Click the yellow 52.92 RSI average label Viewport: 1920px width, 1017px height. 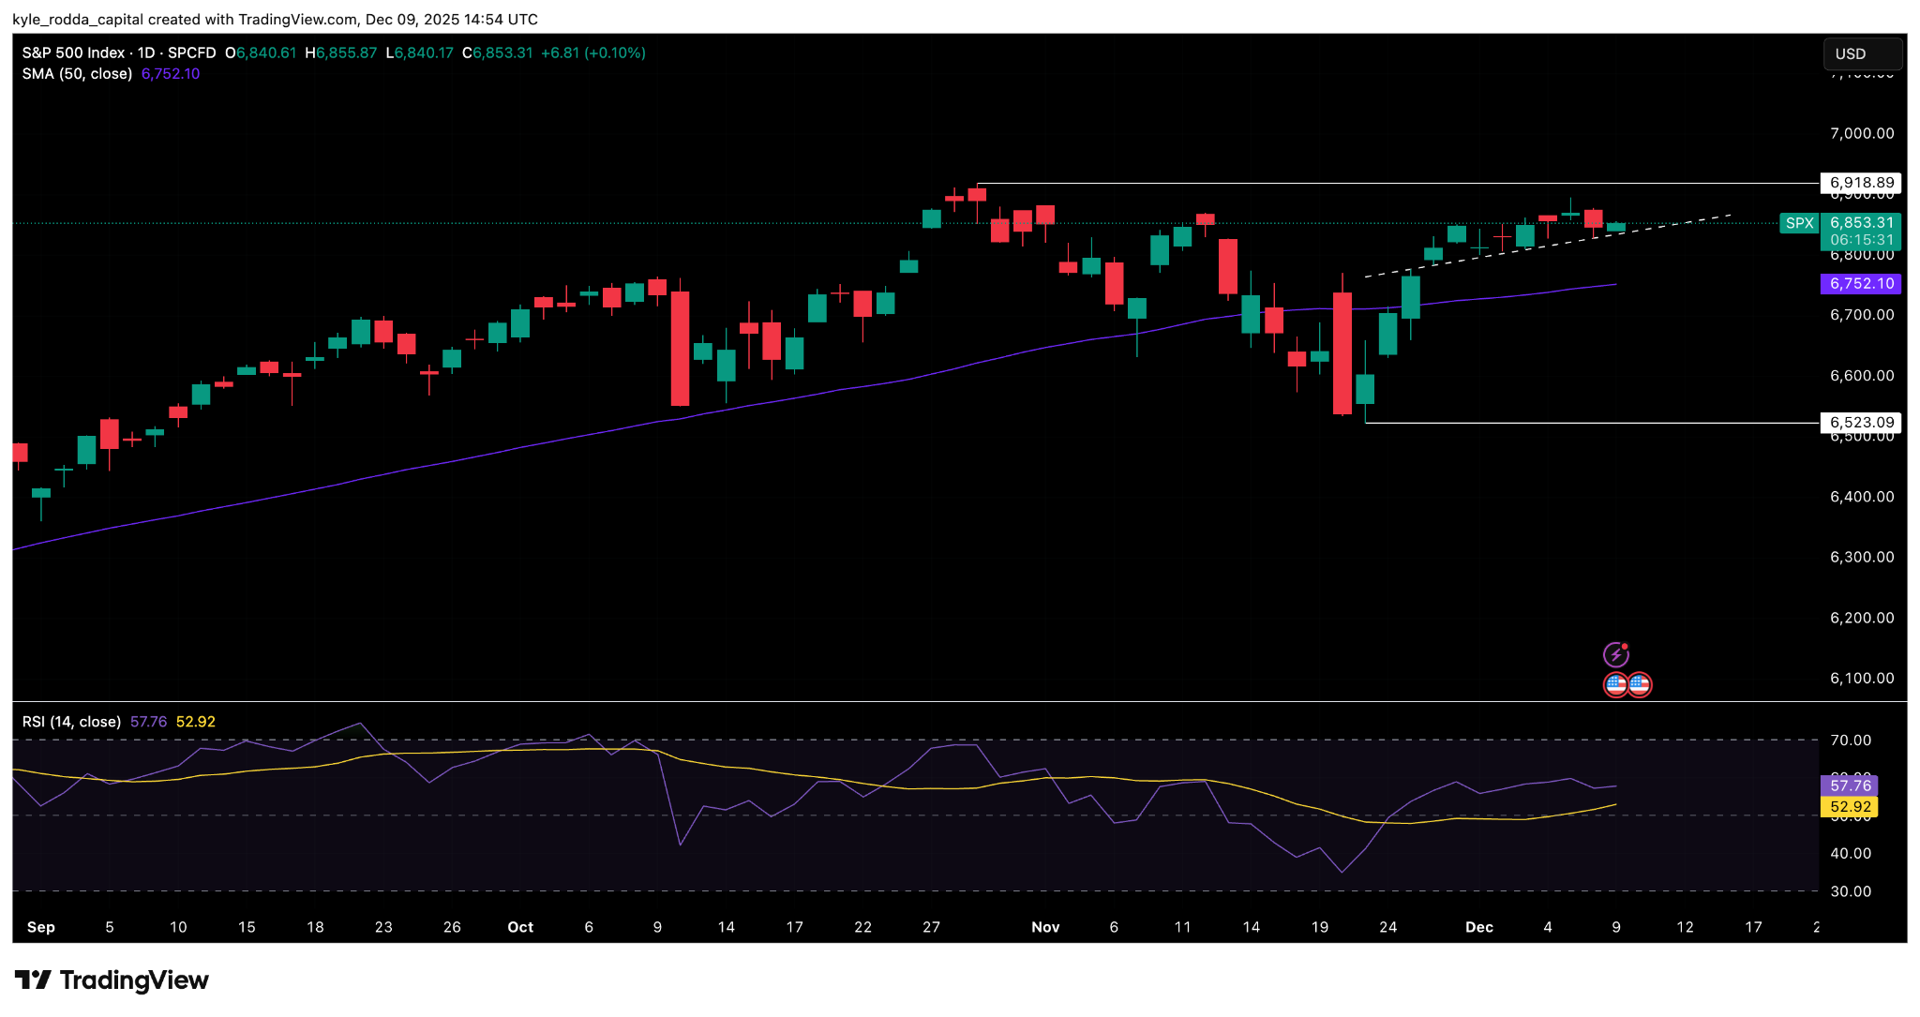1849,806
